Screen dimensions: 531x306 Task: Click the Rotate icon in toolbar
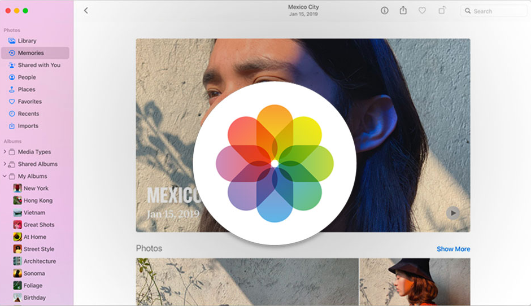pos(442,11)
